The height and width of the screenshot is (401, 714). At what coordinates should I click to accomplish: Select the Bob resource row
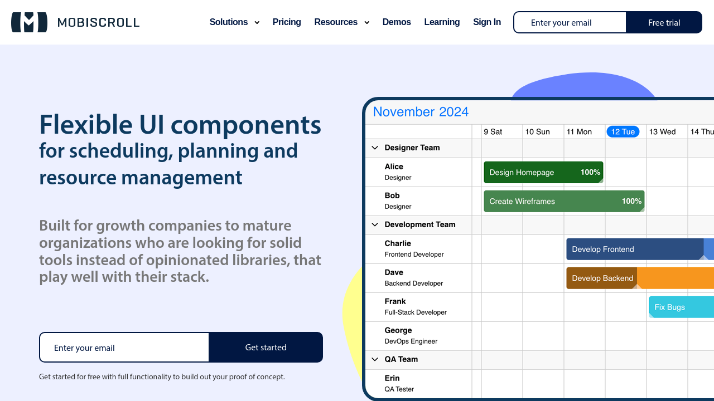[419, 201]
